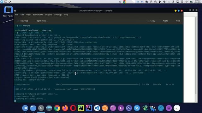Image resolution: width=202 pixels, height=113 pixels.
Task: Click the Chrome icon in the top panel
Action: (124, 2)
